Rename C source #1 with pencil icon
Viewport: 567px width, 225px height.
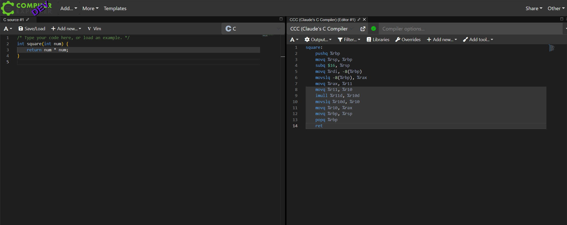[x=28, y=20]
